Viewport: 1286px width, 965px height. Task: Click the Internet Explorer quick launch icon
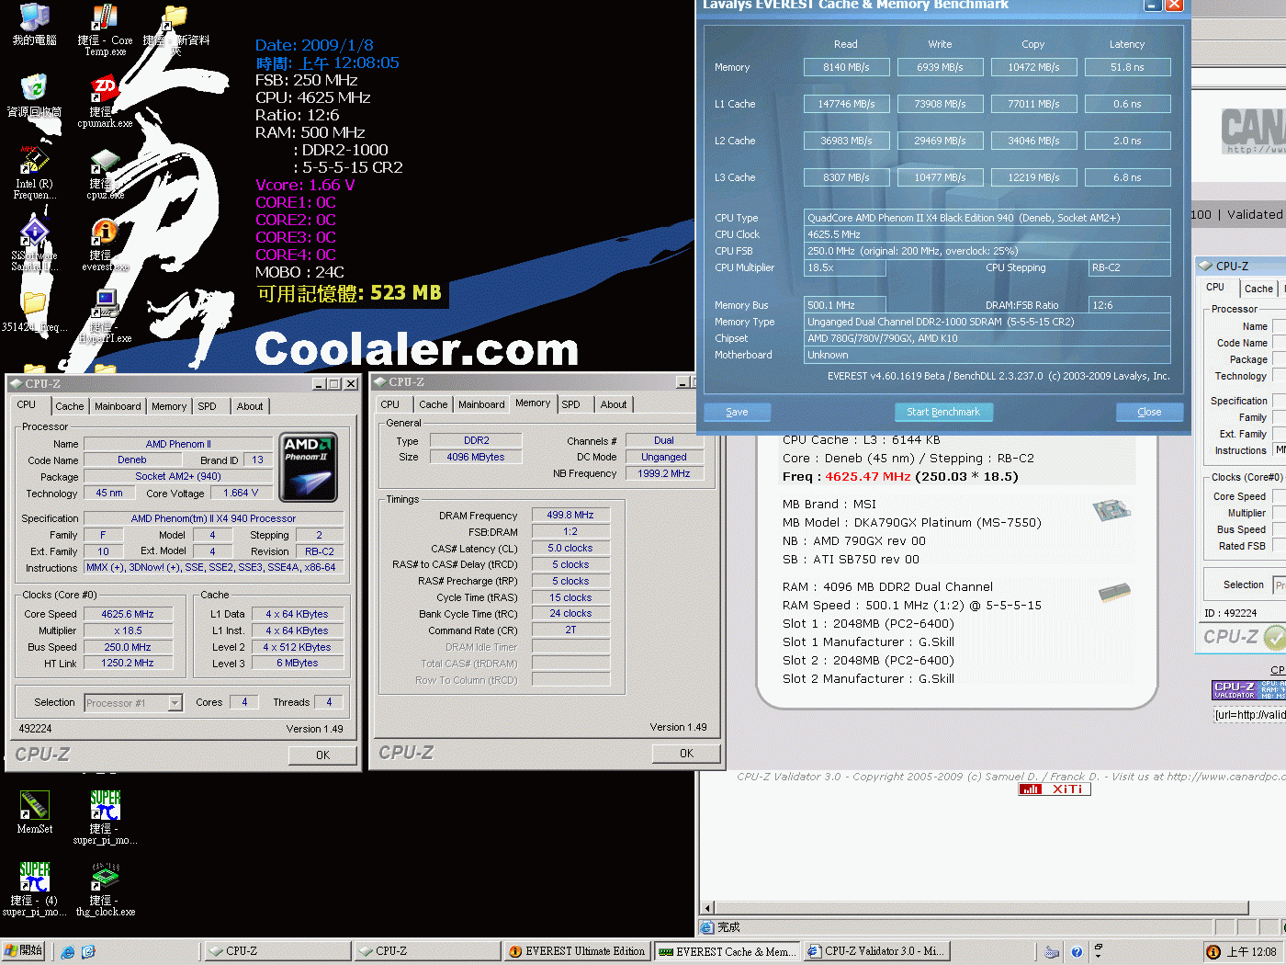coord(68,952)
